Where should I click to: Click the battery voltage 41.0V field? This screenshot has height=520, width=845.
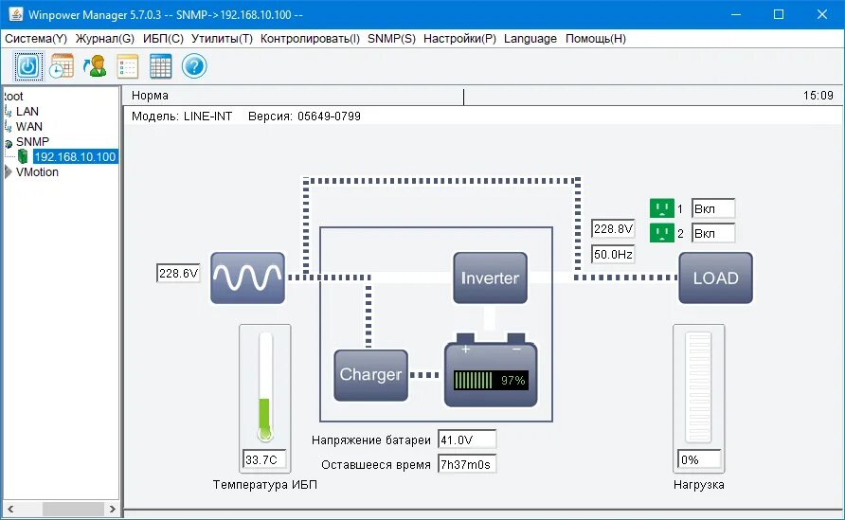coord(467,439)
